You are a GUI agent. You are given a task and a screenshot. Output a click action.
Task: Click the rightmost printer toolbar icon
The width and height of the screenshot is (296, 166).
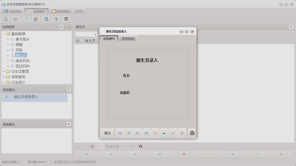[x=66, y=19]
